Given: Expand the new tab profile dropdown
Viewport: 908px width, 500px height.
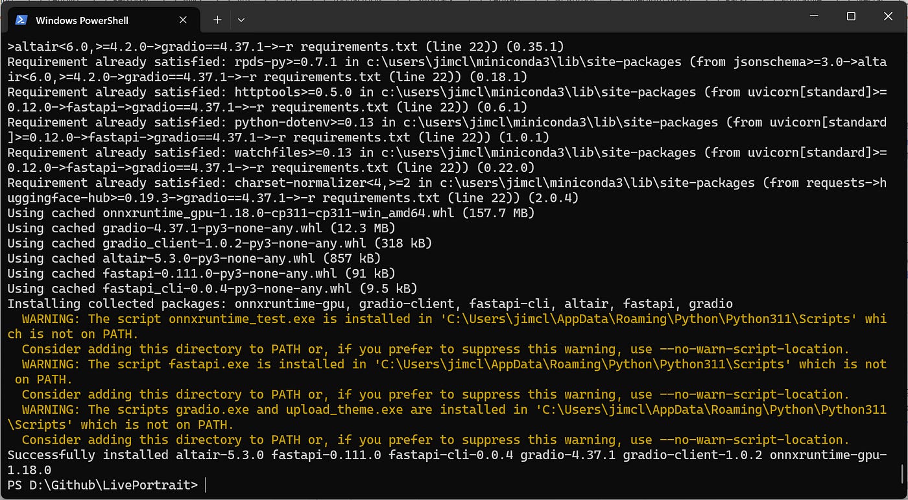Looking at the screenshot, I should coord(241,20).
